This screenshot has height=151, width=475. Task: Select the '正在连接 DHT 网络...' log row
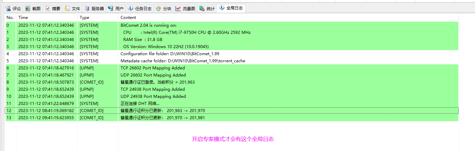(232, 104)
